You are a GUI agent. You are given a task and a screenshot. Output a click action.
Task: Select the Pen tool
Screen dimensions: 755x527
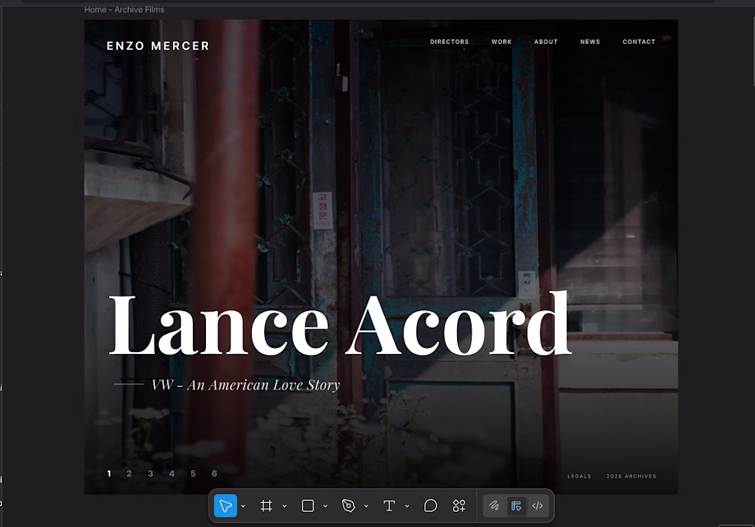[348, 506]
